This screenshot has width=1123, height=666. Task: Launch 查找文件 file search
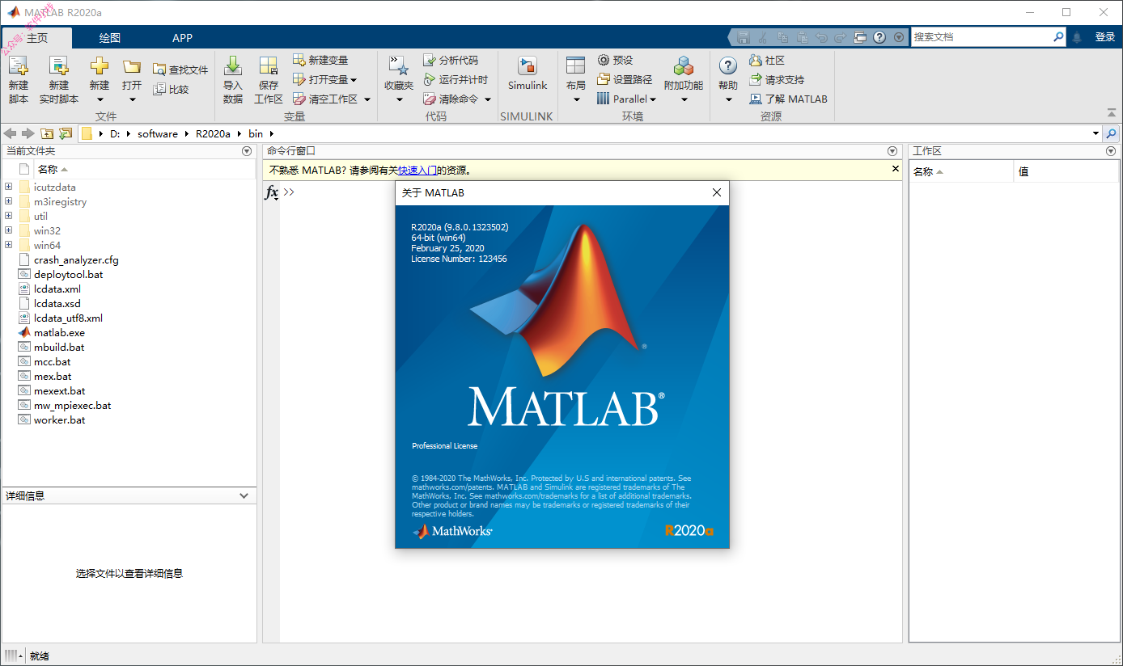click(180, 70)
